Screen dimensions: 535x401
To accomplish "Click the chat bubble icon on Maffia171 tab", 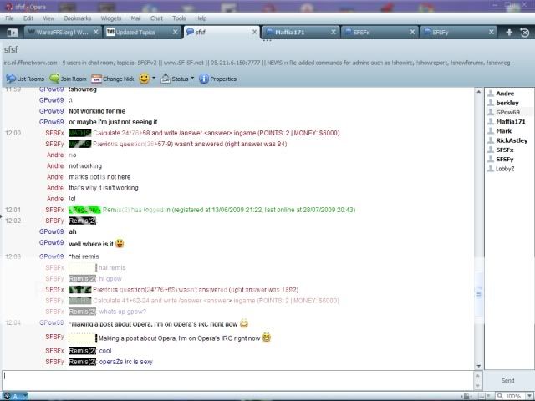I will point(269,32).
